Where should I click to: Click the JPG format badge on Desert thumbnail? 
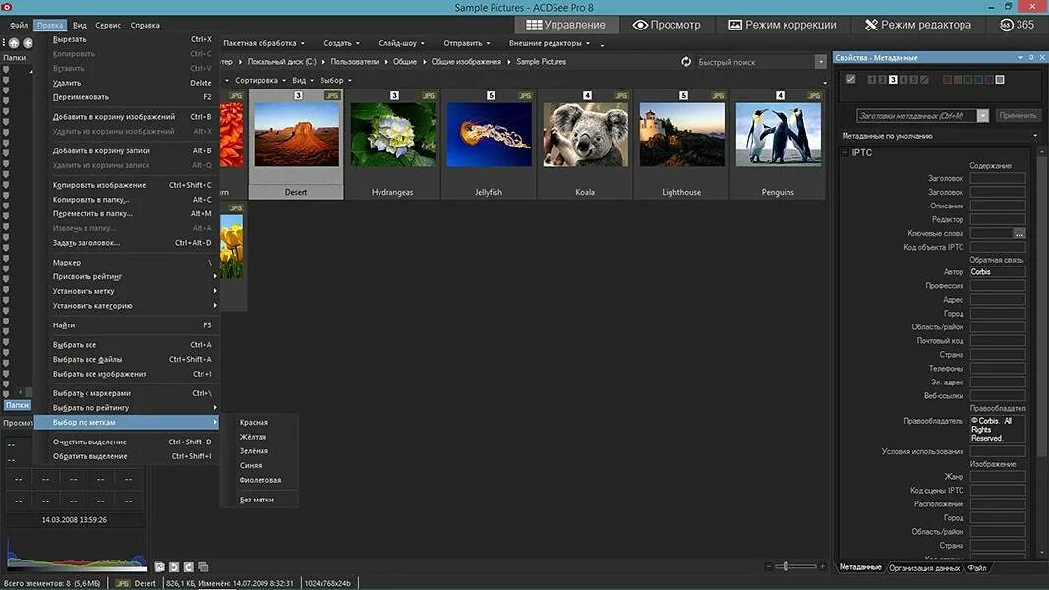point(332,95)
